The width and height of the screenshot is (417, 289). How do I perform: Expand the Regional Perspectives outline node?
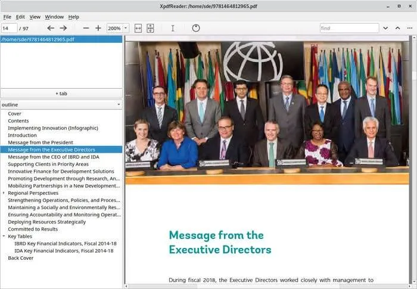[4, 193]
